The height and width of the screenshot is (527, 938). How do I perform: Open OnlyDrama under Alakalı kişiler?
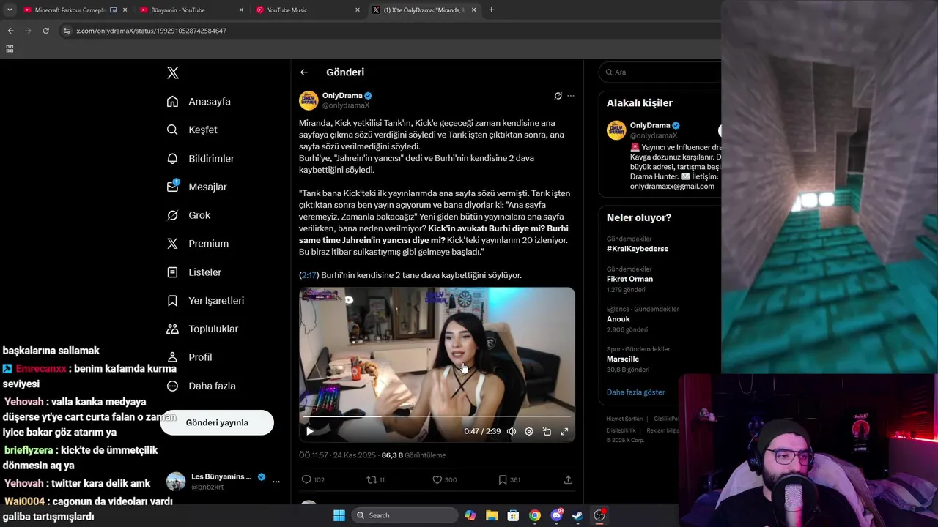pyautogui.click(x=650, y=125)
